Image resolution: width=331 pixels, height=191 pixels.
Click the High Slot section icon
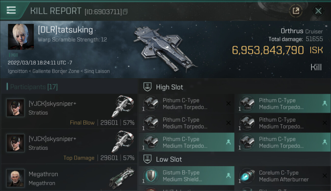[147, 87]
